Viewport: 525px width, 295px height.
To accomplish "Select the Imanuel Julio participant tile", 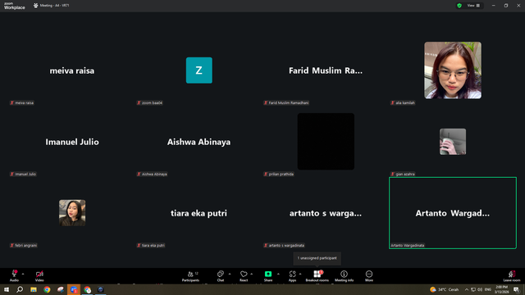I will click(72, 142).
